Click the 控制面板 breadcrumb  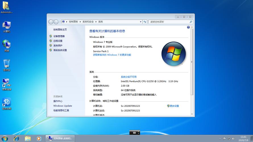click(x=73, y=22)
